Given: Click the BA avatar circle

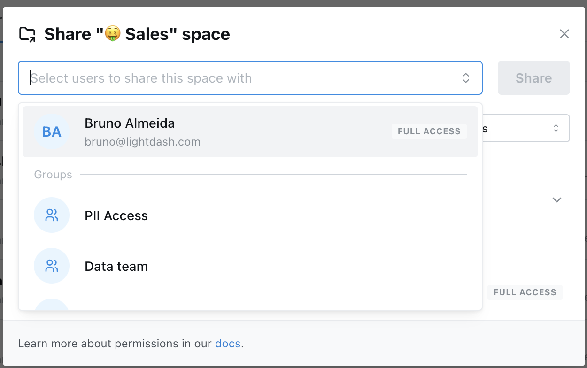Looking at the screenshot, I should pyautogui.click(x=52, y=132).
